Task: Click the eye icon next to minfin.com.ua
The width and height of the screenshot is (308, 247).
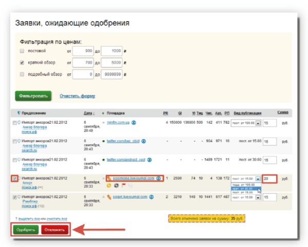Action: [x=133, y=123]
